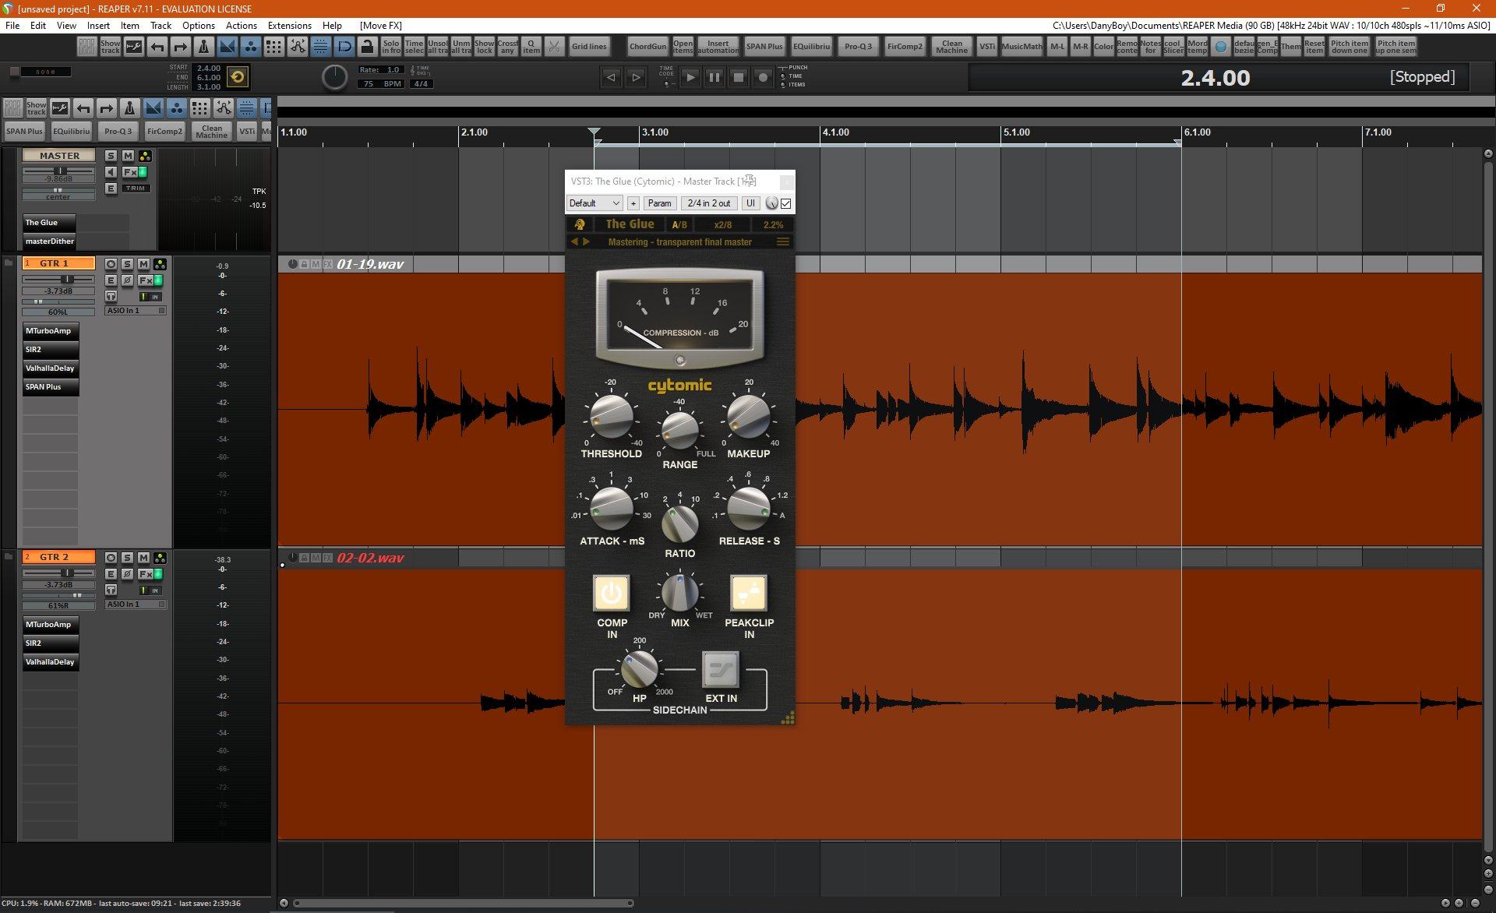Click the Param button in plugin window
Screen dimensions: 1496x913
[659, 203]
